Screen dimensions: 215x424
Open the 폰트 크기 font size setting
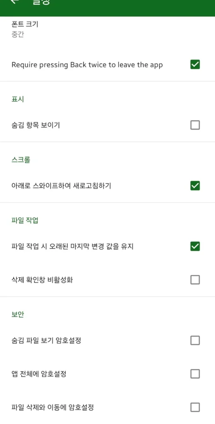[107, 30]
